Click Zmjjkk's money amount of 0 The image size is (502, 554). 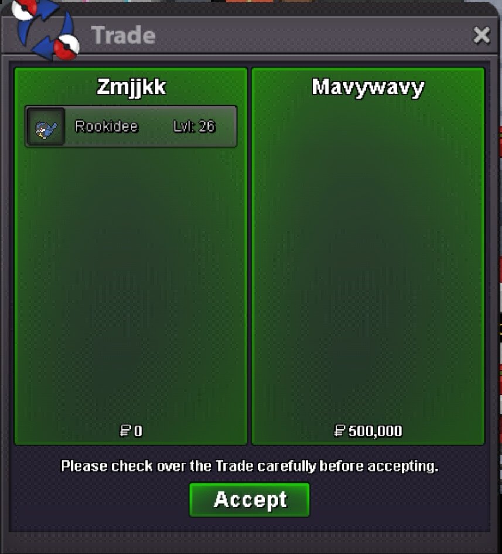pyautogui.click(x=138, y=431)
